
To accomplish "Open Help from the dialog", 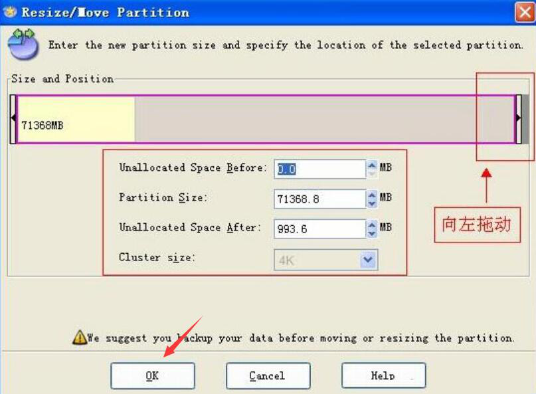I will coord(383,375).
